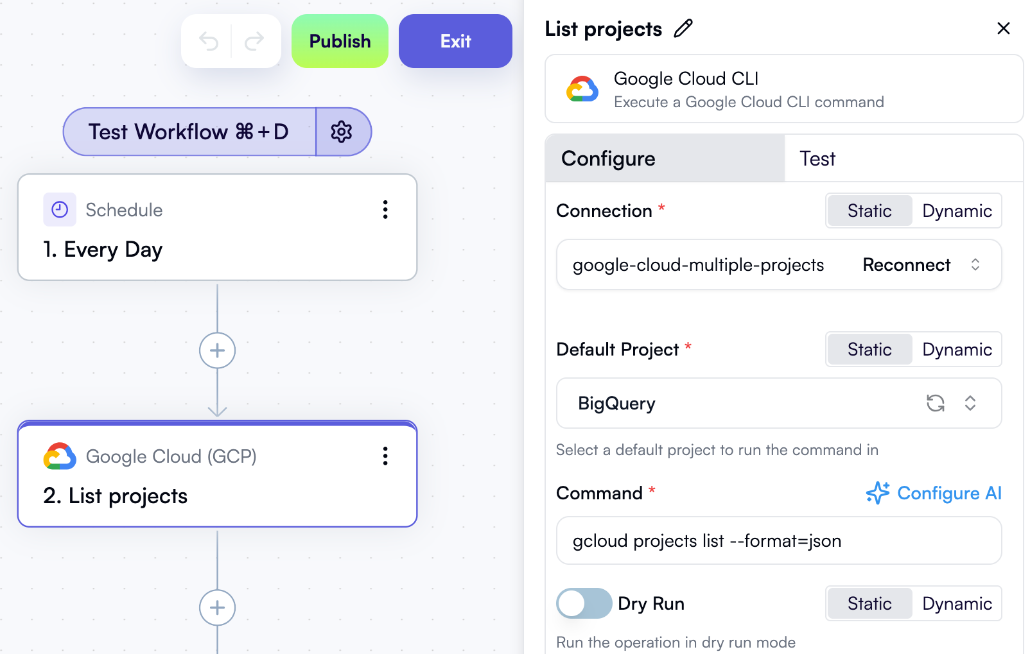The height and width of the screenshot is (654, 1030).
Task: Select Dynamic mode for Connection
Action: point(957,211)
